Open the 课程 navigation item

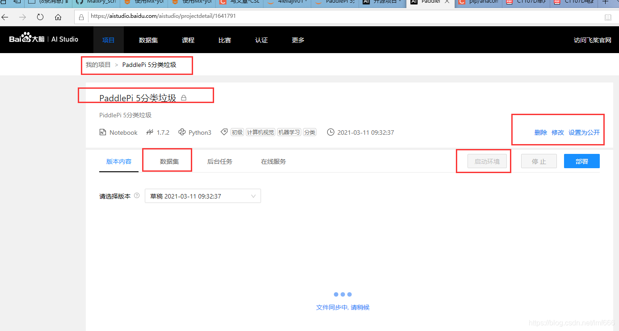188,40
